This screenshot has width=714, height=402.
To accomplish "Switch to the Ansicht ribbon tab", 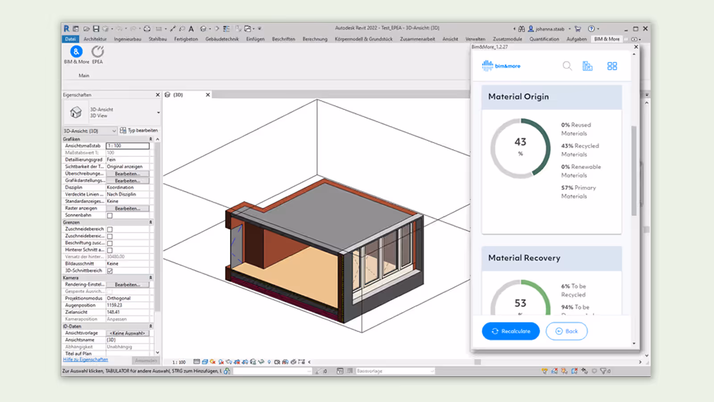I will (x=450, y=39).
